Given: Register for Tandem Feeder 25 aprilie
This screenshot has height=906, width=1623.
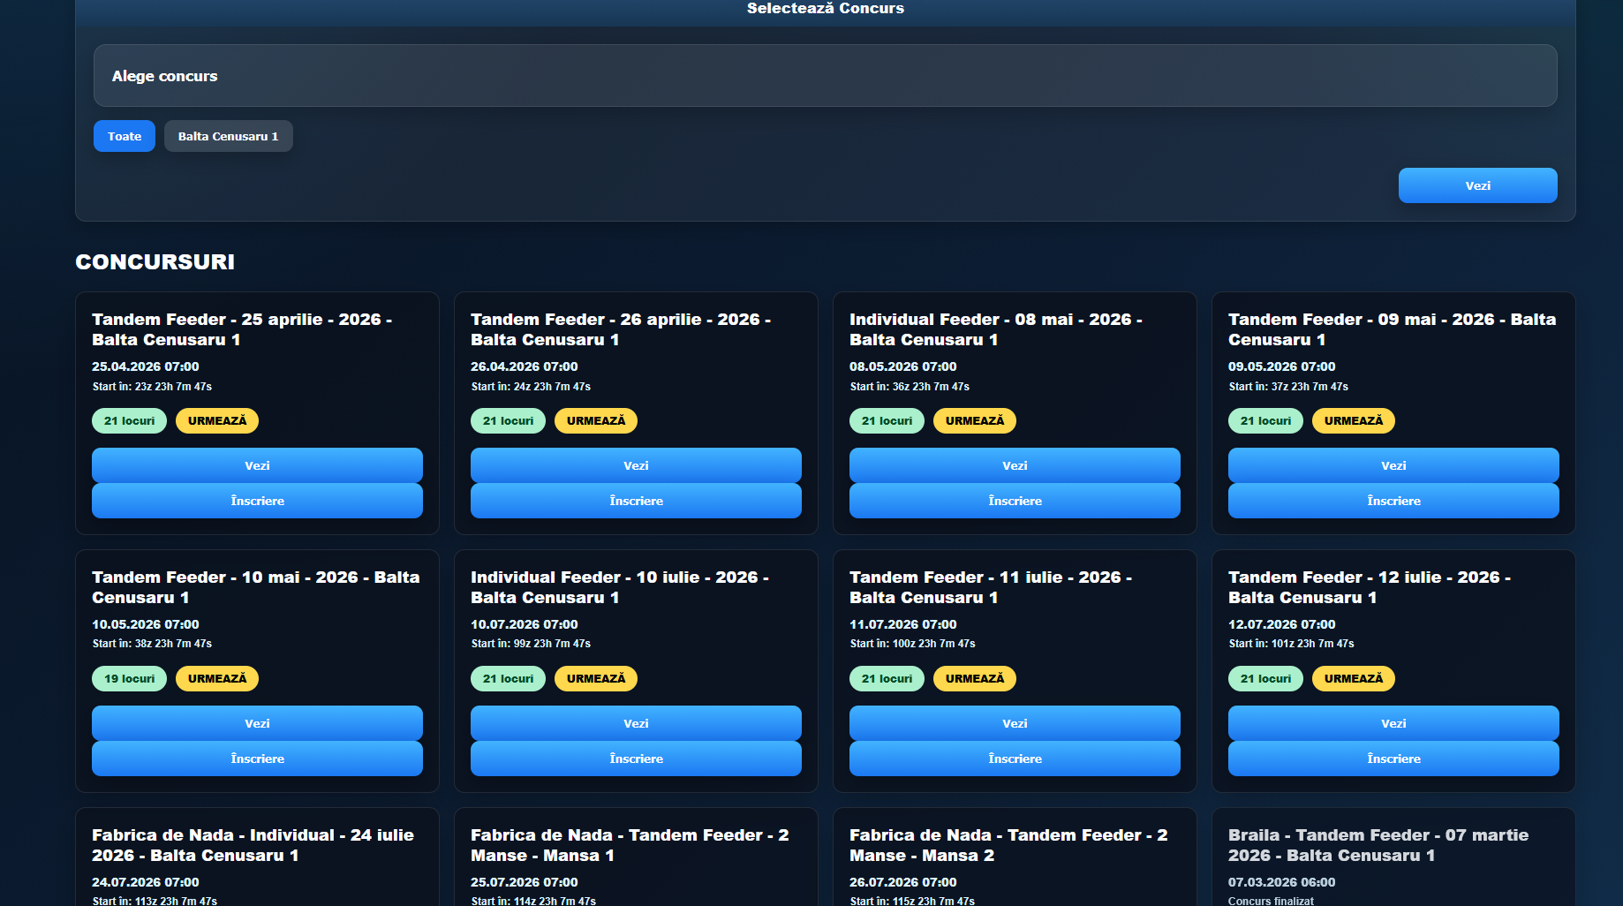Looking at the screenshot, I should [x=257, y=501].
